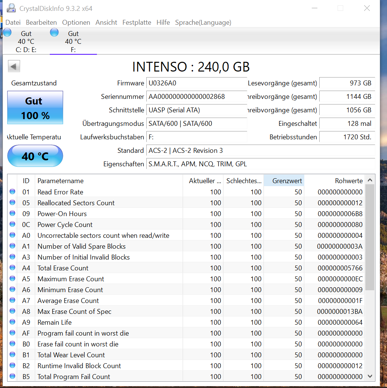Viewport: 387px width, 388px height.
Task: Click the Grenzwert column header
Action: tap(284, 181)
